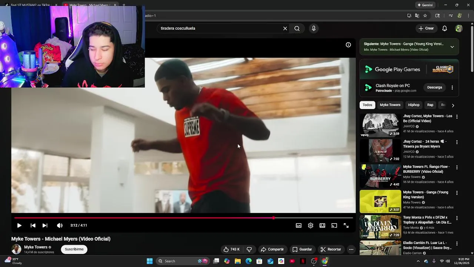Viewport: 474px width, 267px height.
Task: Bookmark this page star icon
Action: (x=425, y=16)
